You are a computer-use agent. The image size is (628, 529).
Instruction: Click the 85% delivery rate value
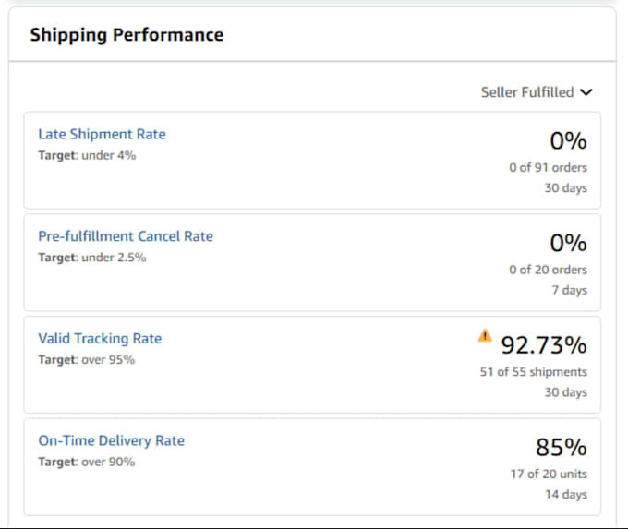click(x=562, y=447)
